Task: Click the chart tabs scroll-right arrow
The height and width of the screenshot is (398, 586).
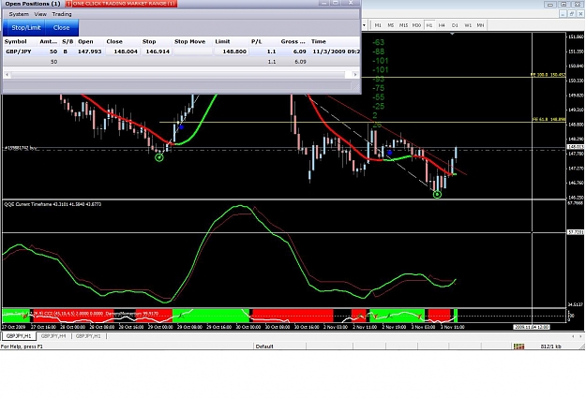Action: (580, 336)
